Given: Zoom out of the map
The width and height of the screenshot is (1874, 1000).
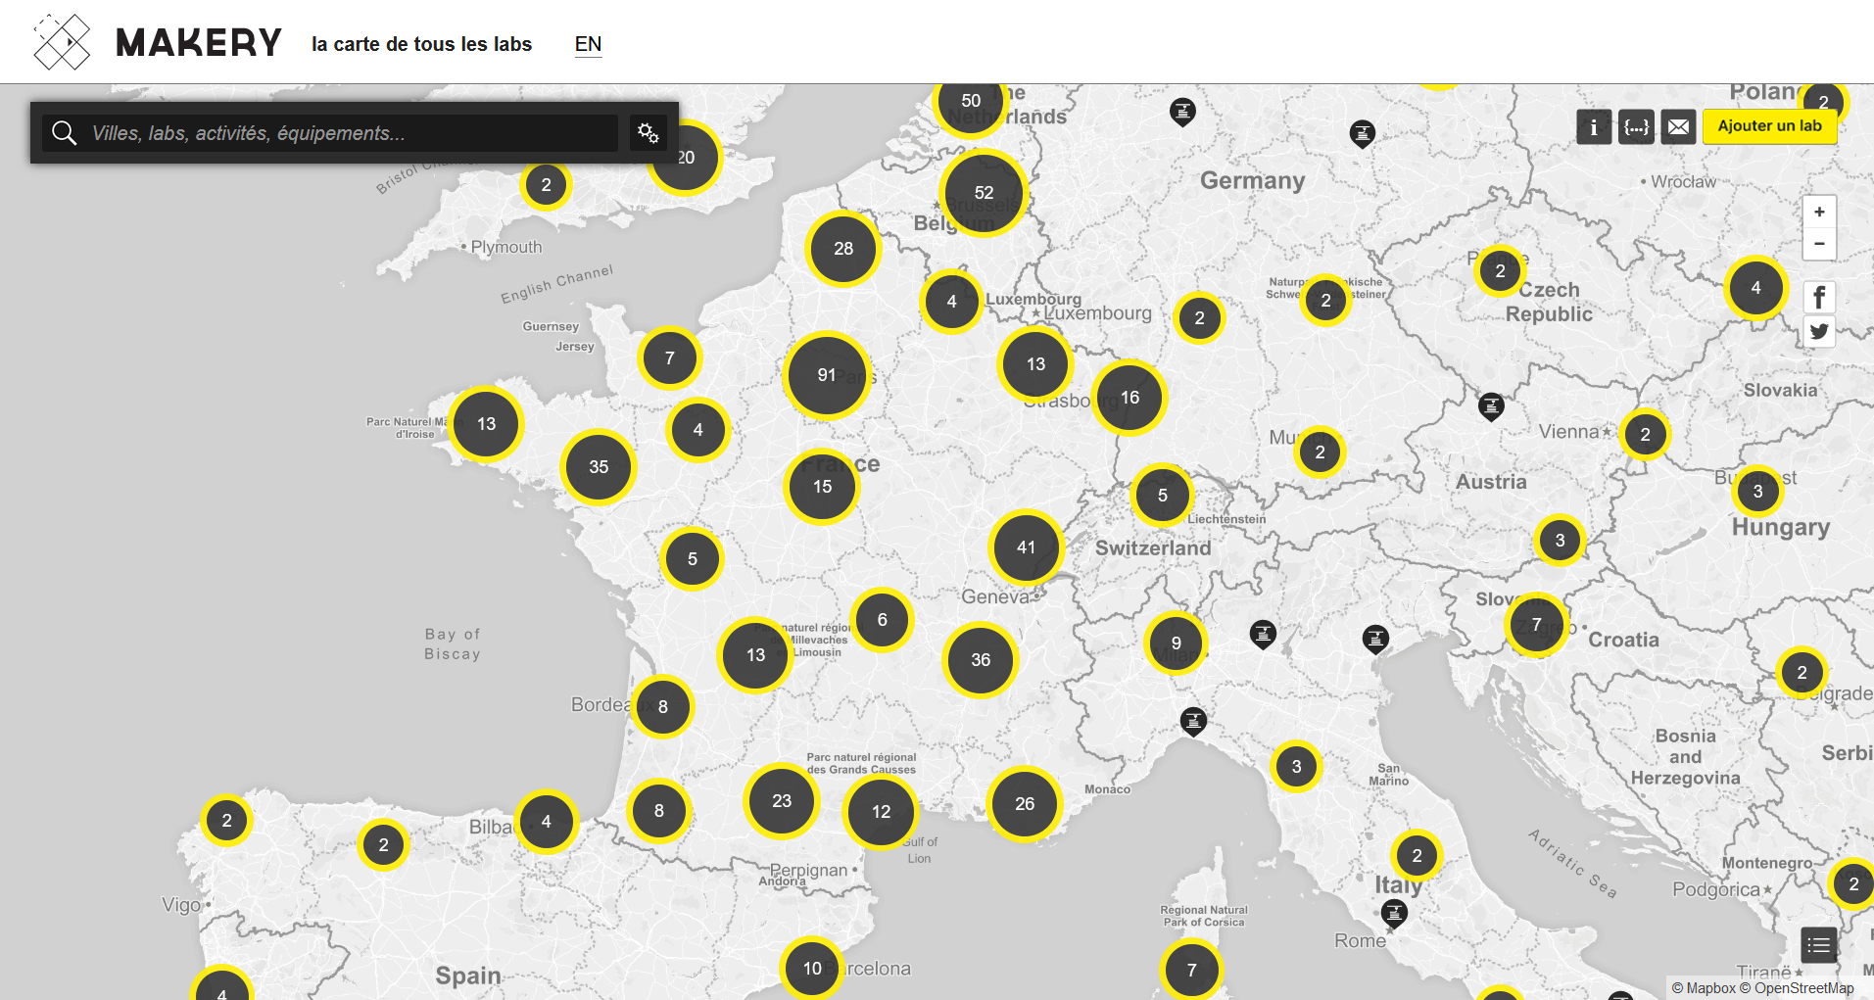Looking at the screenshot, I should [x=1819, y=244].
